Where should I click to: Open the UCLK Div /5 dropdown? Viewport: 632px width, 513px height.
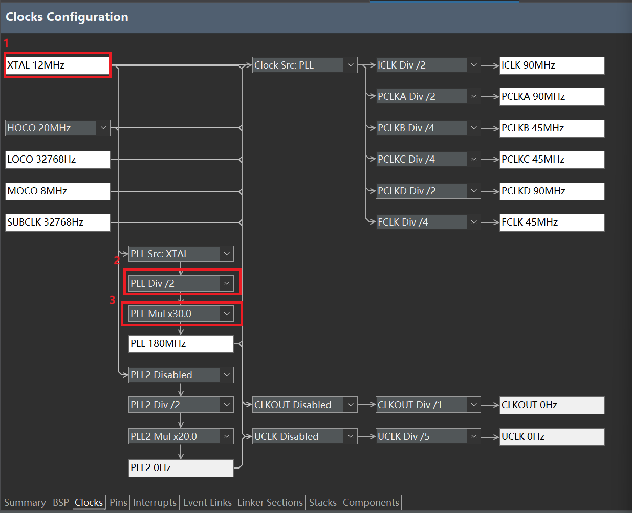click(428, 436)
